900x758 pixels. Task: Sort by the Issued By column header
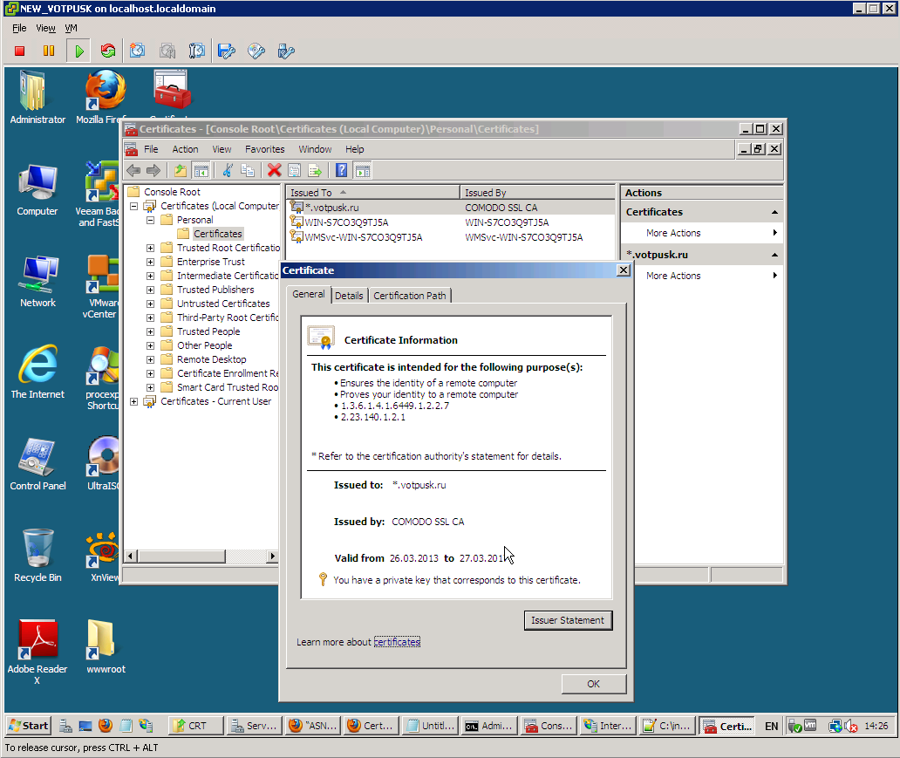(537, 193)
